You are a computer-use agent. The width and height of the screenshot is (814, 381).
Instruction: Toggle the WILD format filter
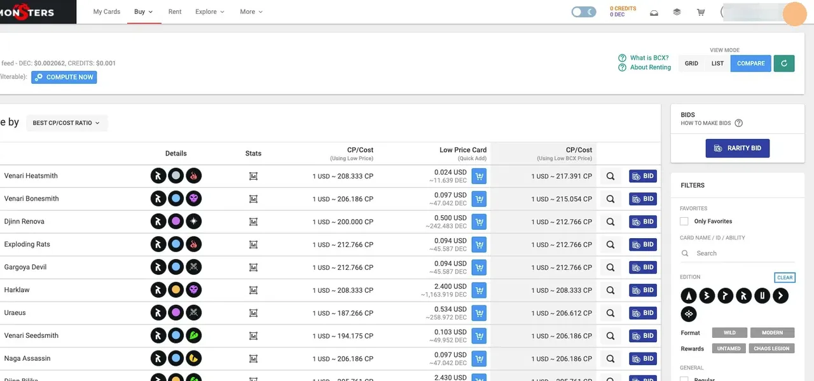(x=729, y=333)
